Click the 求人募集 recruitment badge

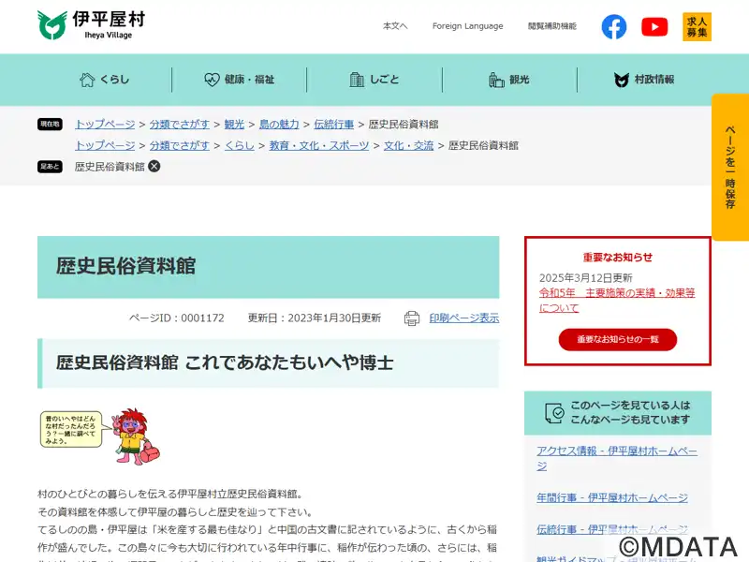tap(697, 27)
